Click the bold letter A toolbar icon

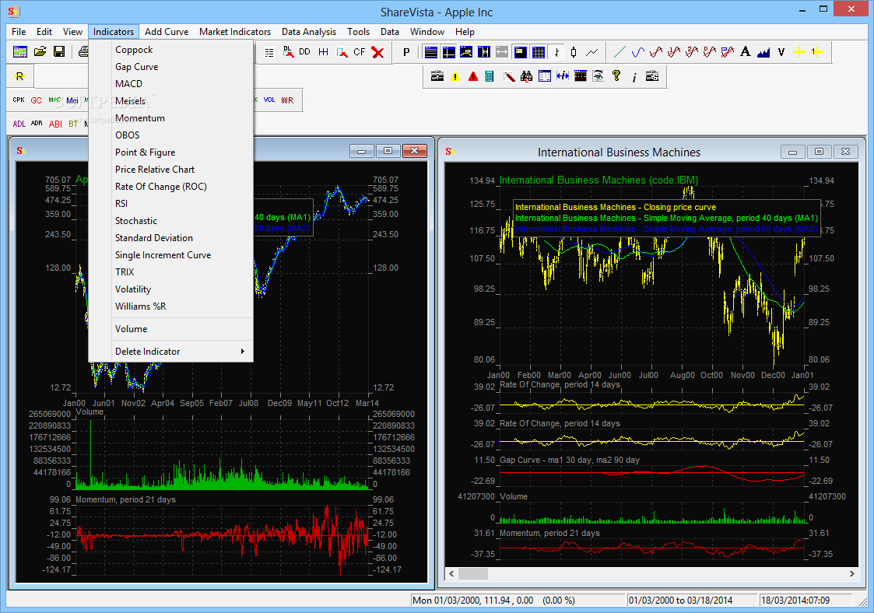point(746,52)
